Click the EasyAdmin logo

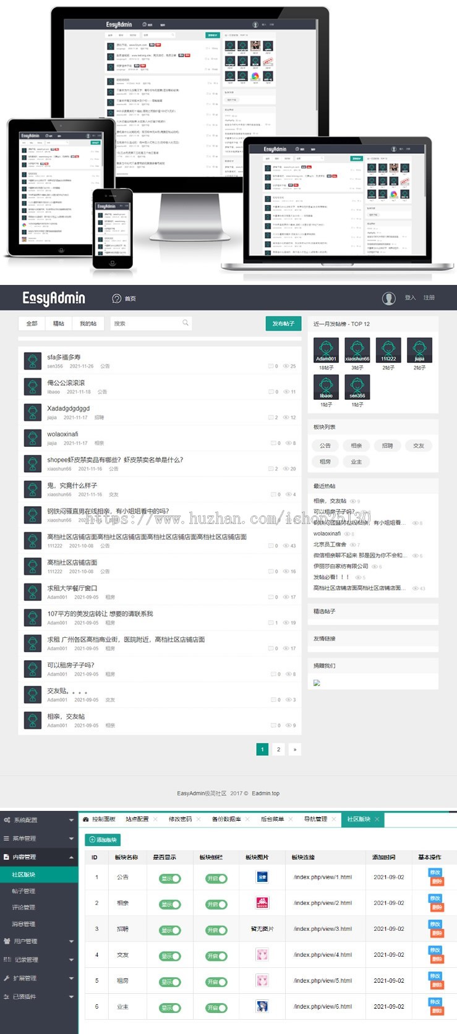click(x=54, y=299)
